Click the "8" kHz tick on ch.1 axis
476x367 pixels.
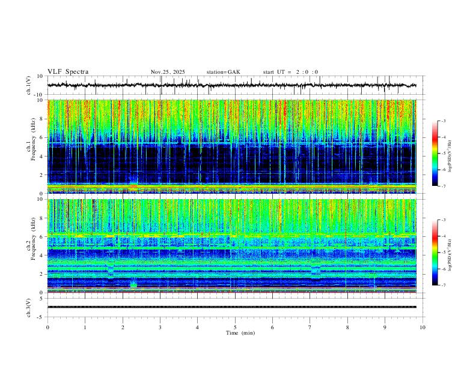[x=42, y=119]
